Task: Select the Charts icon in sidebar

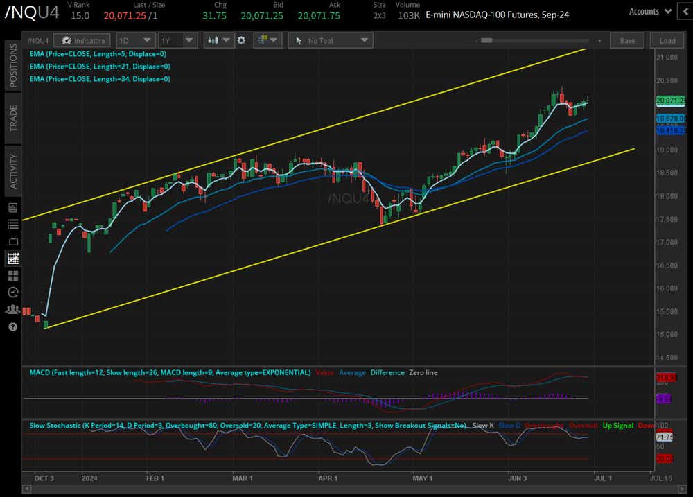Action: [12, 259]
